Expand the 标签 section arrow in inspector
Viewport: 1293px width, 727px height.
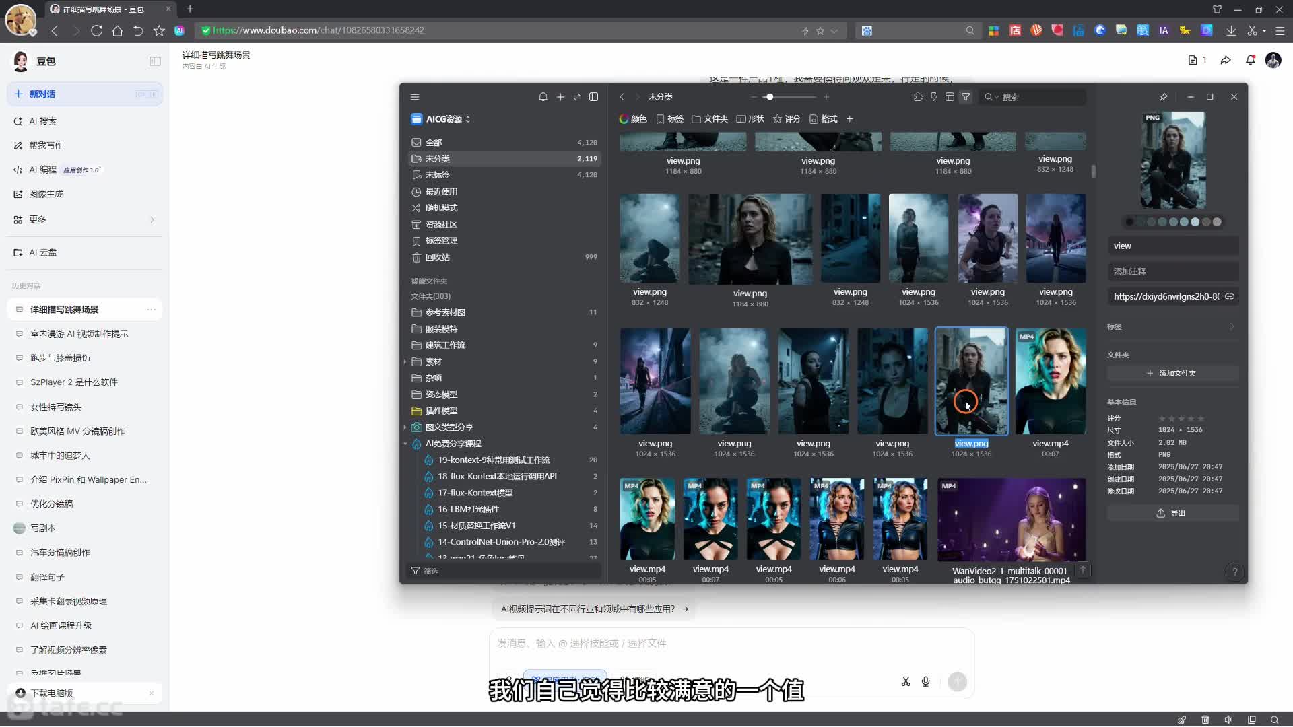[x=1232, y=327]
